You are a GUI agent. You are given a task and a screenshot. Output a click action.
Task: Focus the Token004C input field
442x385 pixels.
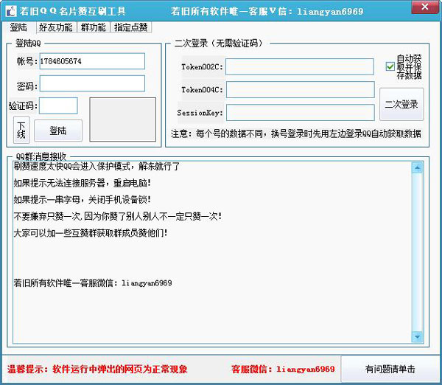click(x=301, y=89)
